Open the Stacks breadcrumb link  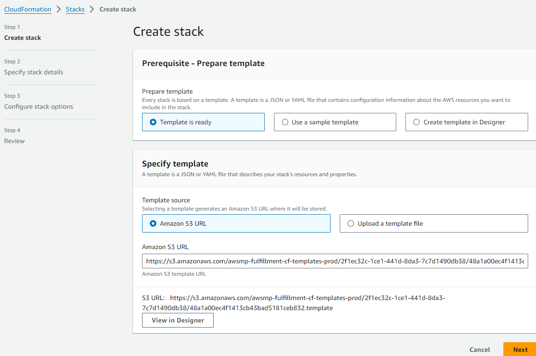[x=75, y=9]
